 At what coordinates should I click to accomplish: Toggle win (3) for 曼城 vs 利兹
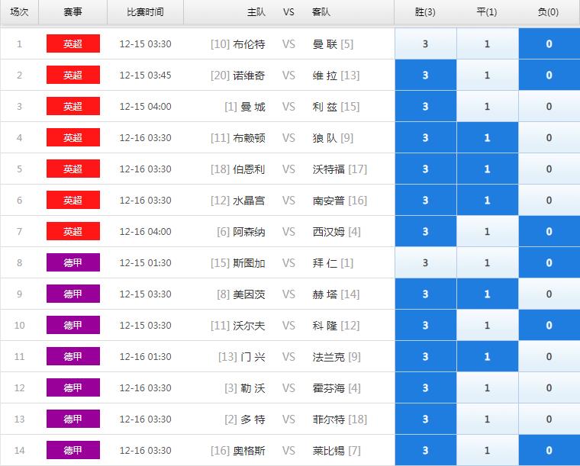click(x=425, y=107)
